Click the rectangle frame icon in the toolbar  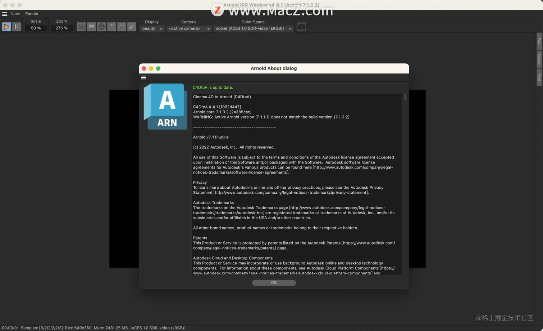[x=122, y=27]
